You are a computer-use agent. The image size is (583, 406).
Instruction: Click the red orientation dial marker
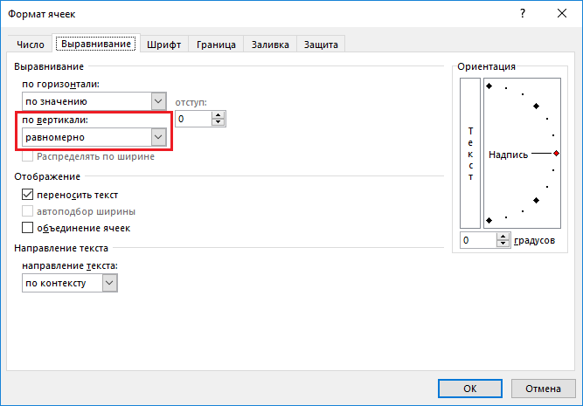click(556, 153)
